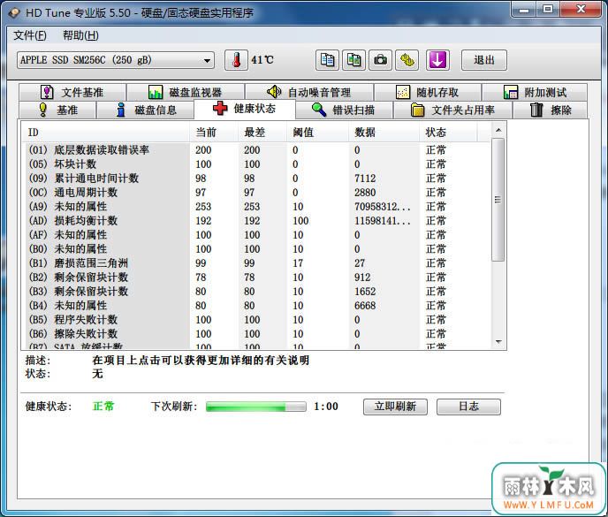This screenshot has width=608, height=517.
Task: Open the options gears icon
Action: coord(407,60)
